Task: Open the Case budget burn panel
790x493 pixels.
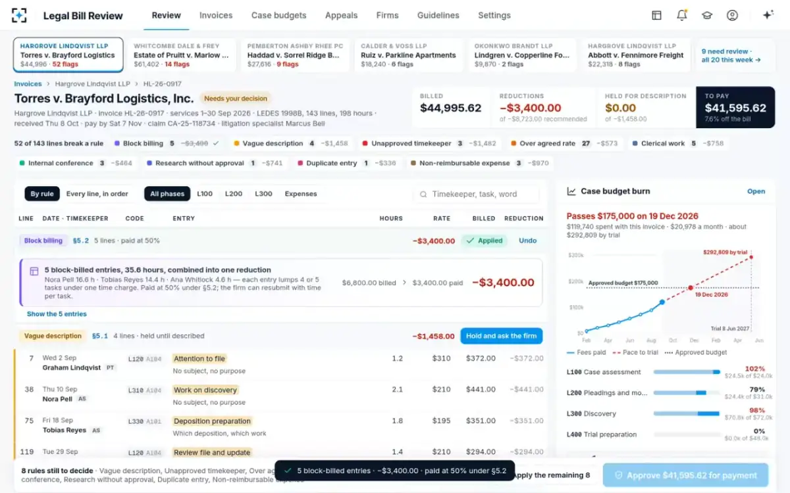Action: 756,191
